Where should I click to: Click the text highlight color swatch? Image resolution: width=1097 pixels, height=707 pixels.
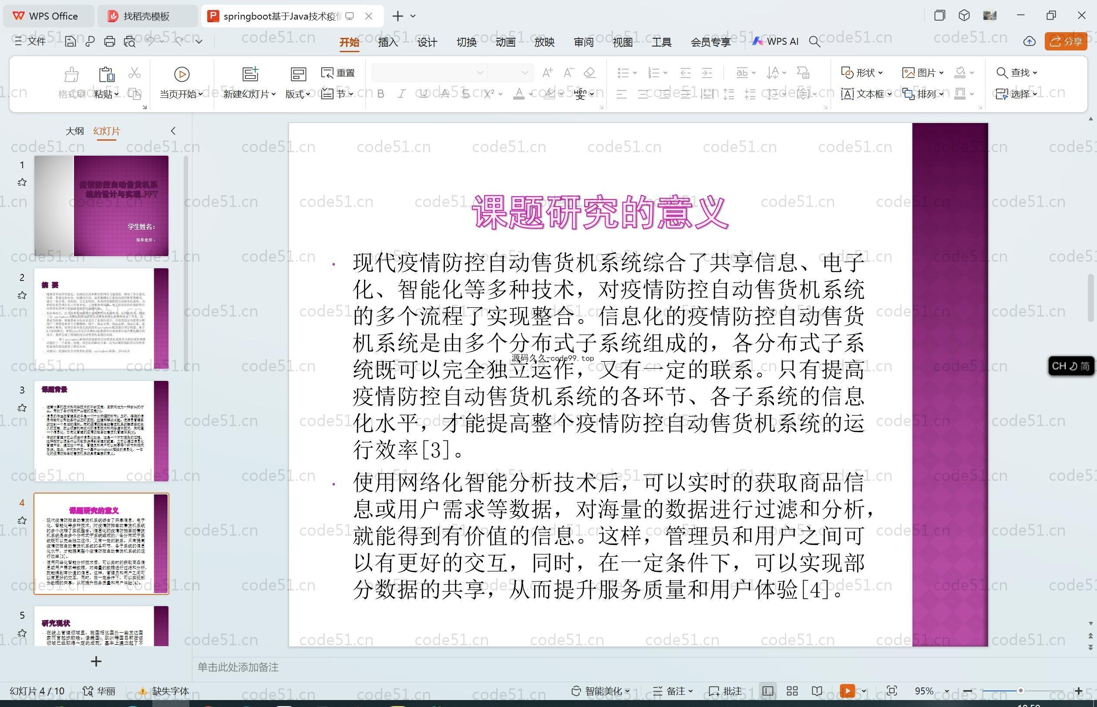(x=549, y=94)
